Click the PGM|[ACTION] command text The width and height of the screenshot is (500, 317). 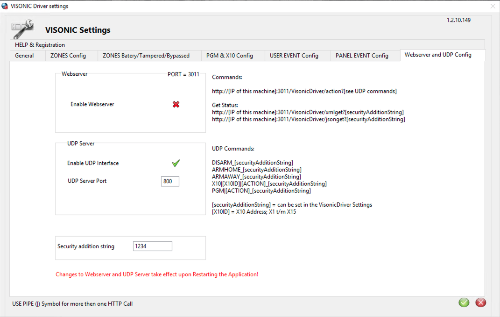(x=261, y=191)
